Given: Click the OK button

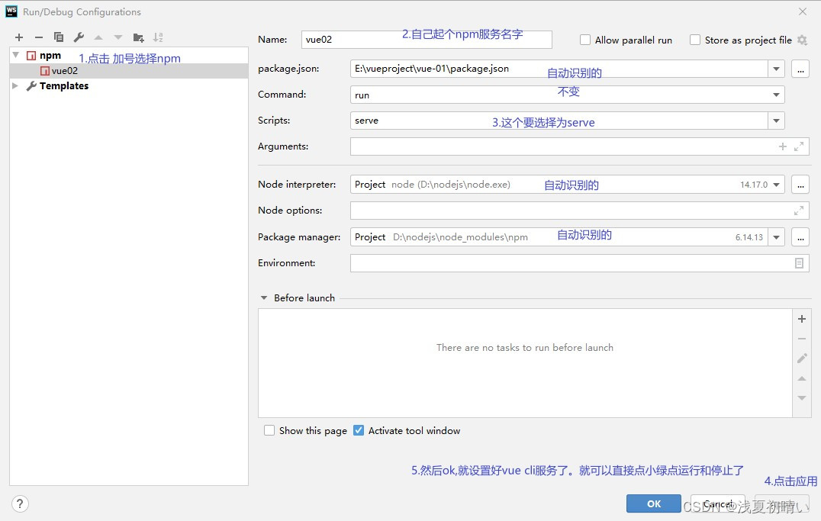Looking at the screenshot, I should 653,503.
